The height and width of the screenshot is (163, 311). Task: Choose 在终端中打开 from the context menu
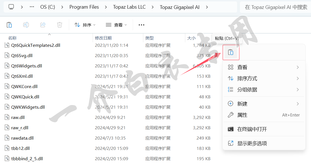click(264, 129)
